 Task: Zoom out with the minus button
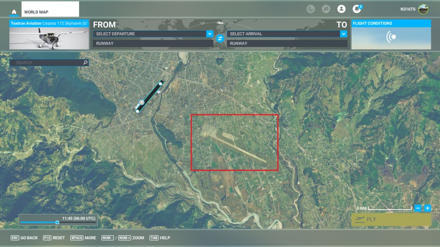tap(418, 208)
